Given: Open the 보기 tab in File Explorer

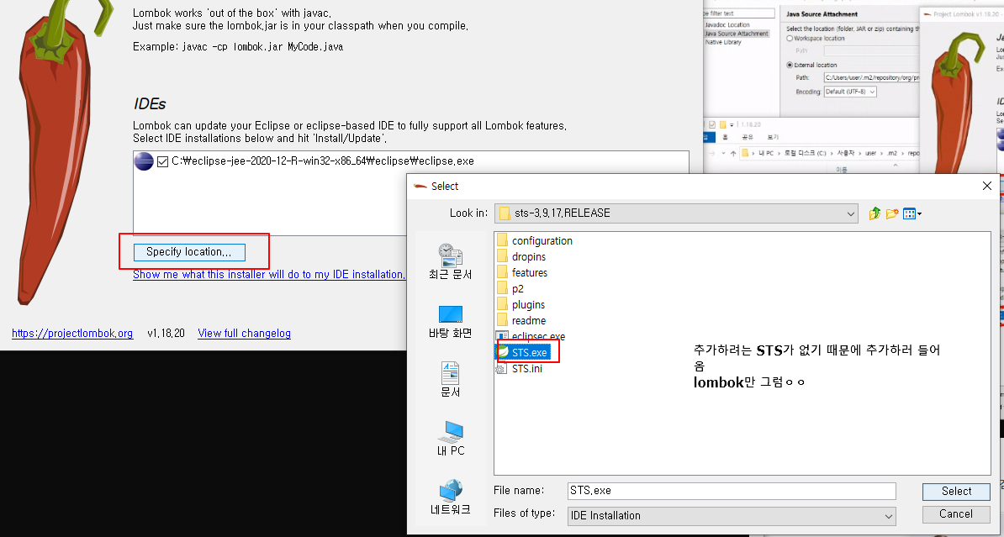Looking at the screenshot, I should coord(773,137).
